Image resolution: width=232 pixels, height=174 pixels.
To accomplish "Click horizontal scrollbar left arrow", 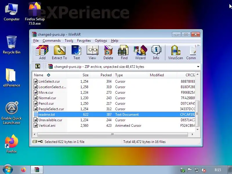I will click(35, 134).
